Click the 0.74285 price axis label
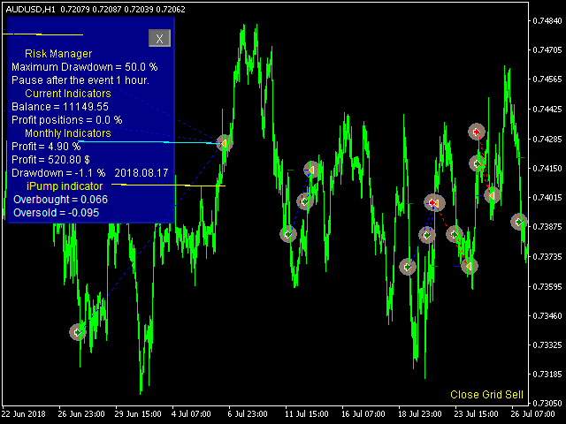 tap(547, 139)
